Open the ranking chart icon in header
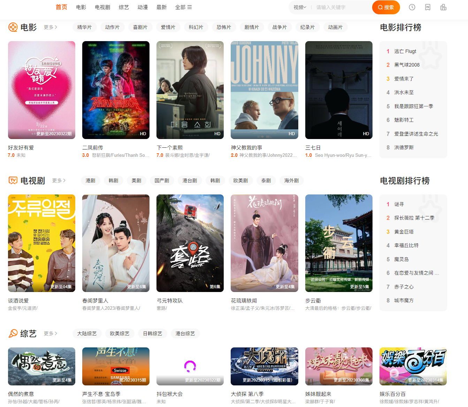 [443, 7]
